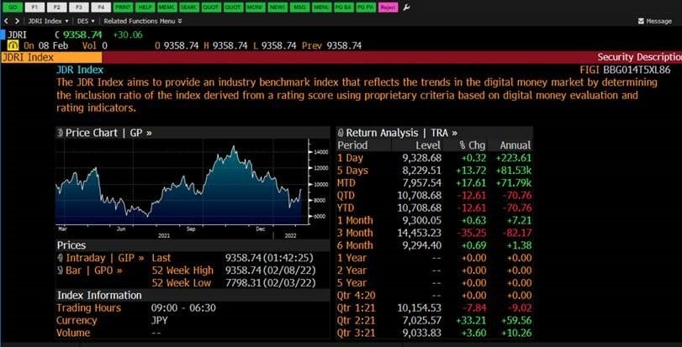
Task: Click the Security Description header
Action: (639, 57)
